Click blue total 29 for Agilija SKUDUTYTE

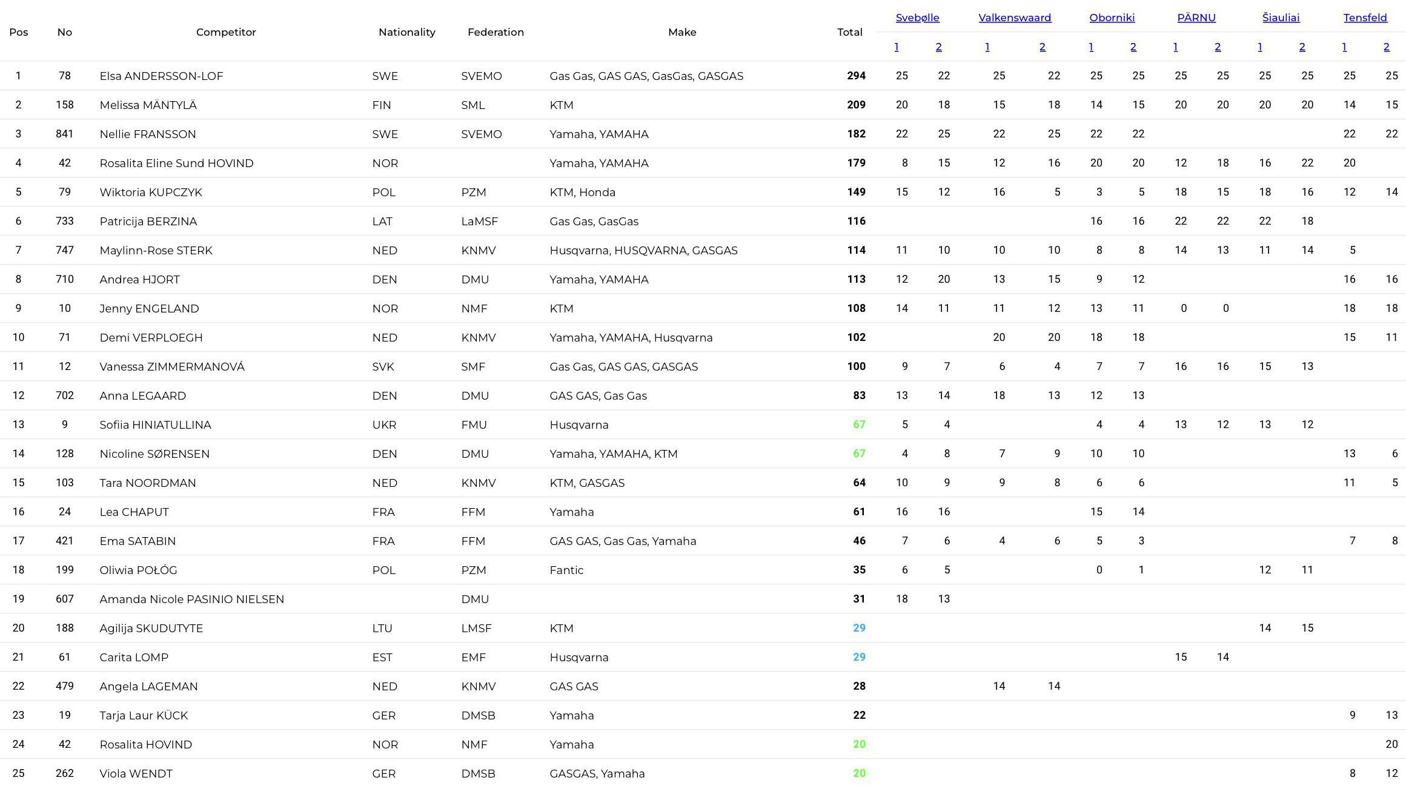(859, 628)
